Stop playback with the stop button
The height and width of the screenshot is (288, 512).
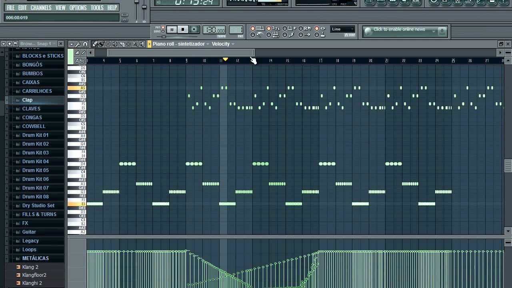point(183,30)
